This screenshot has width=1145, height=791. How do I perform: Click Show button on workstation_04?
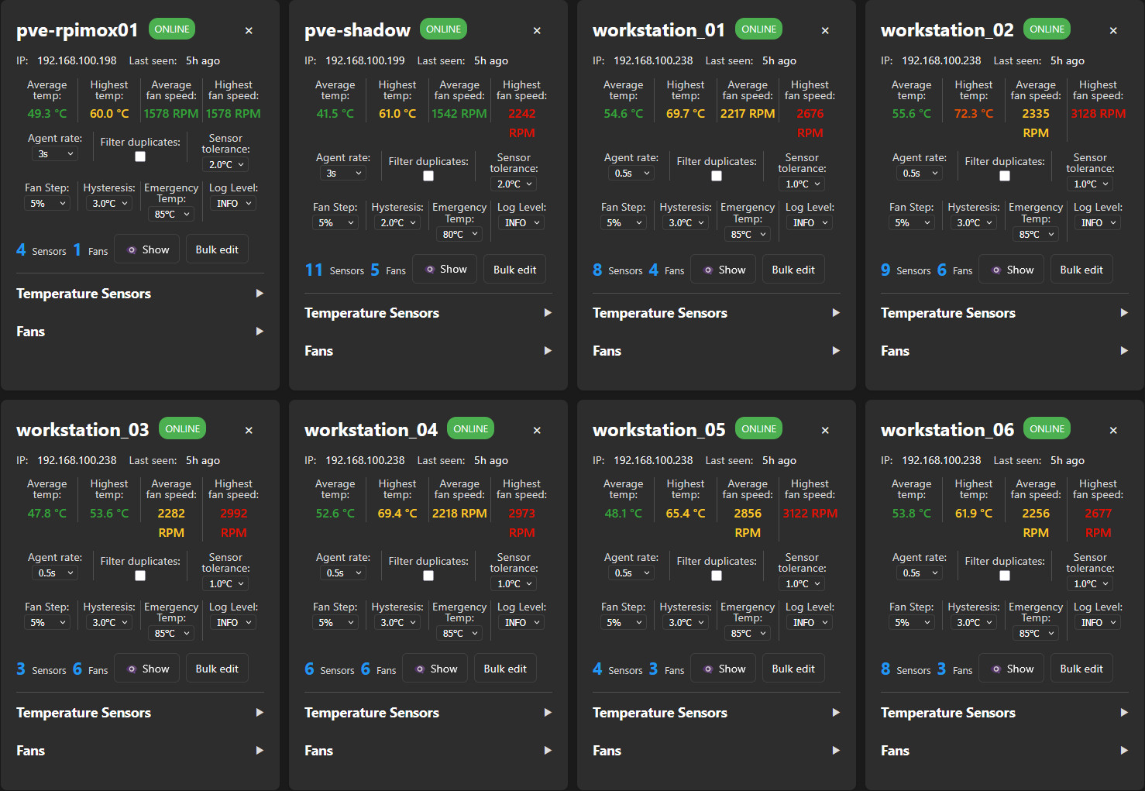tap(435, 669)
